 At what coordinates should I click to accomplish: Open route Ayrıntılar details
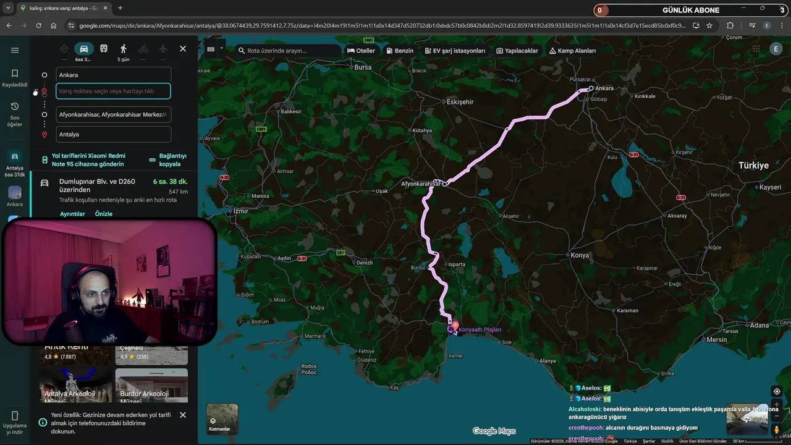click(x=72, y=214)
